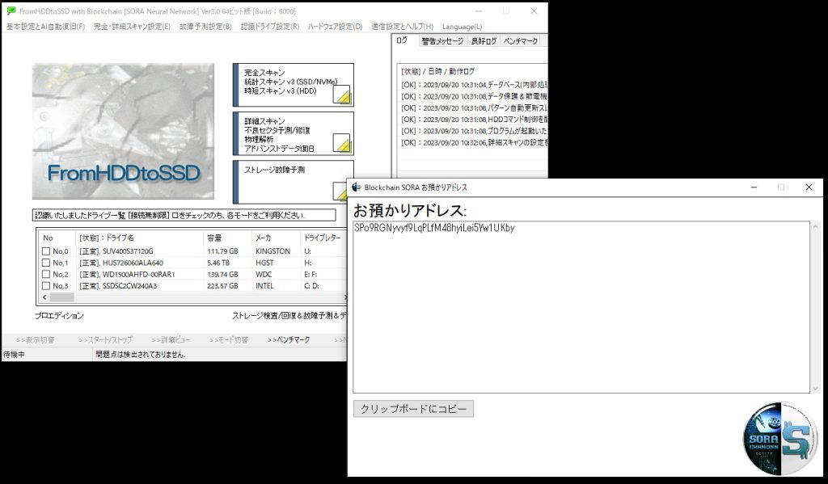Click the SORA CHAINDEN logo badge
The image size is (828, 484).
click(779, 438)
